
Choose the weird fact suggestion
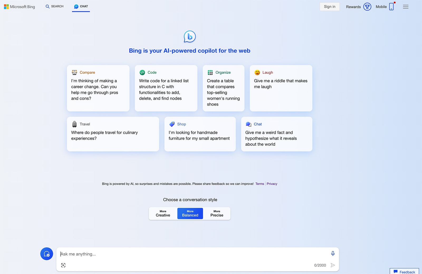(x=277, y=134)
